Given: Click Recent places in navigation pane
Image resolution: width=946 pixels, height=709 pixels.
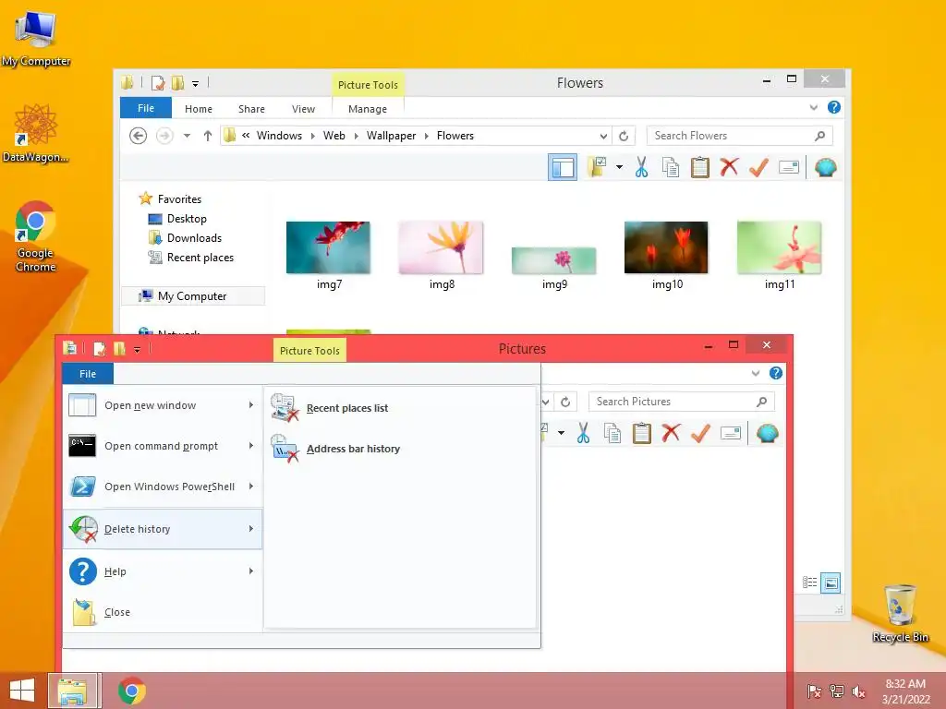Looking at the screenshot, I should coord(200,258).
